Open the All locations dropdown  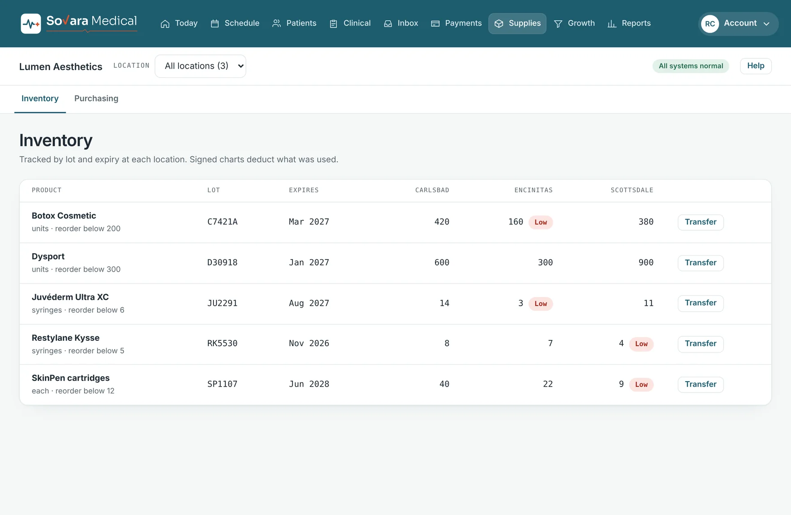pyautogui.click(x=200, y=66)
